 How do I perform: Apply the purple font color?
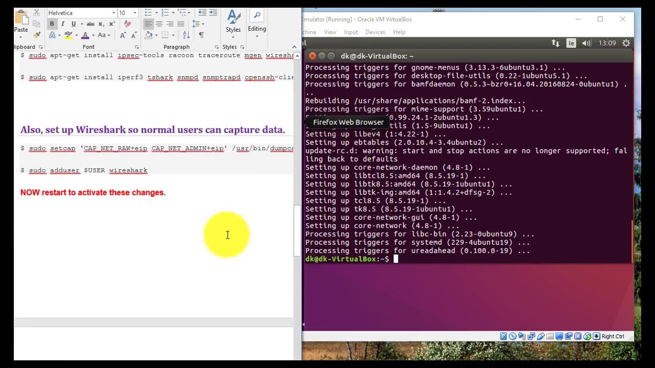coord(85,35)
